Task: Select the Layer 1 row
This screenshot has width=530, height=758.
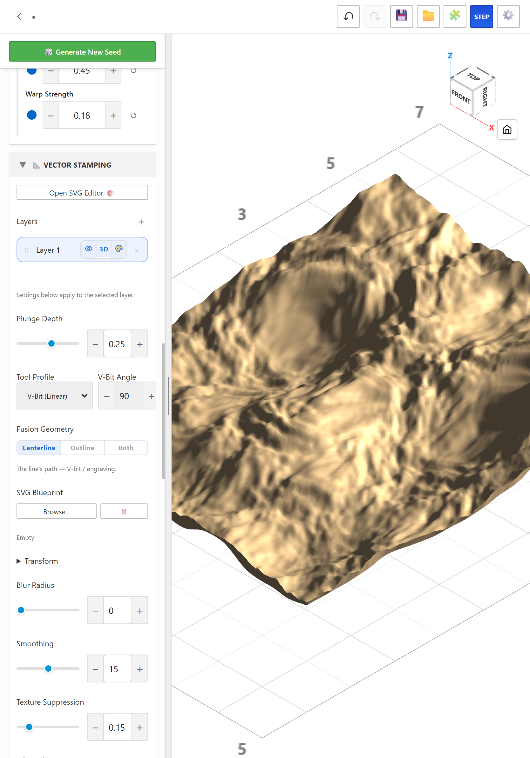Action: 82,249
